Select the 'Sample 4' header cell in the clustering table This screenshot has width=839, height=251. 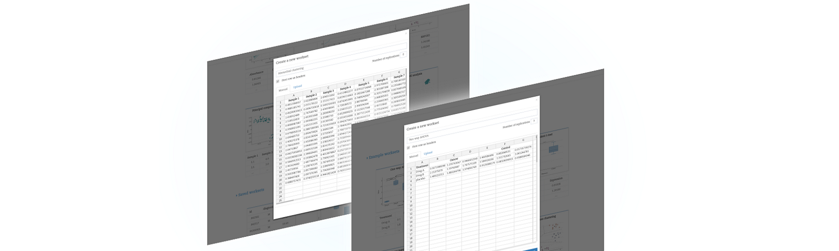[346, 88]
